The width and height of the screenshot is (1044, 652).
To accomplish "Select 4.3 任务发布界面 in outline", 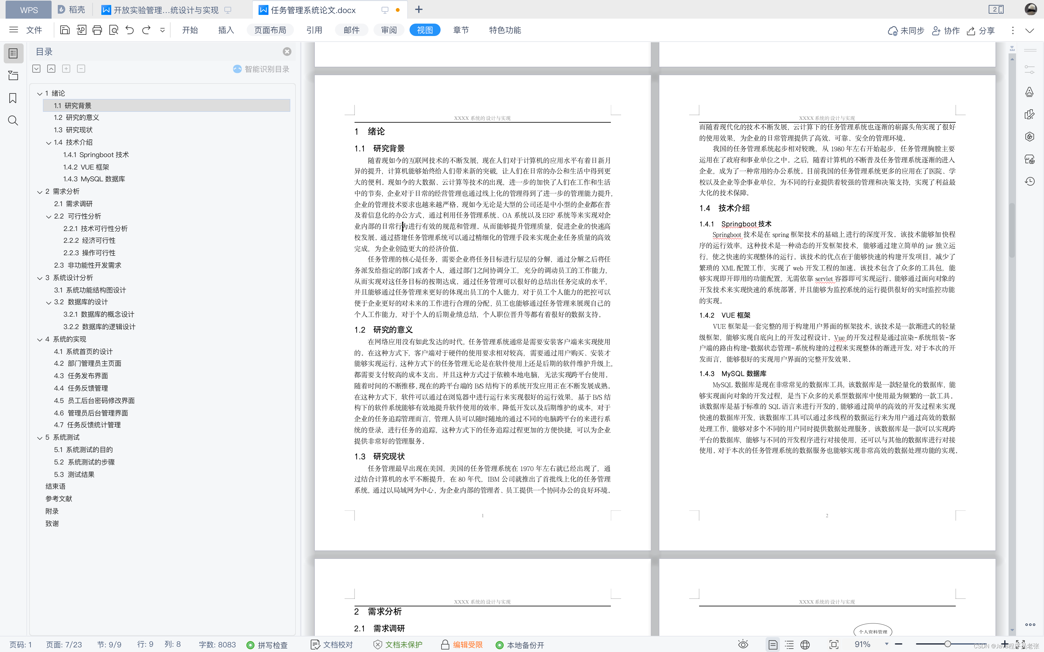I will coord(81,376).
